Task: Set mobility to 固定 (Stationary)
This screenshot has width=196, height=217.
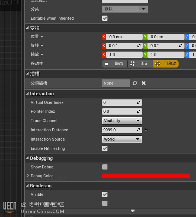Action: click(x=140, y=64)
